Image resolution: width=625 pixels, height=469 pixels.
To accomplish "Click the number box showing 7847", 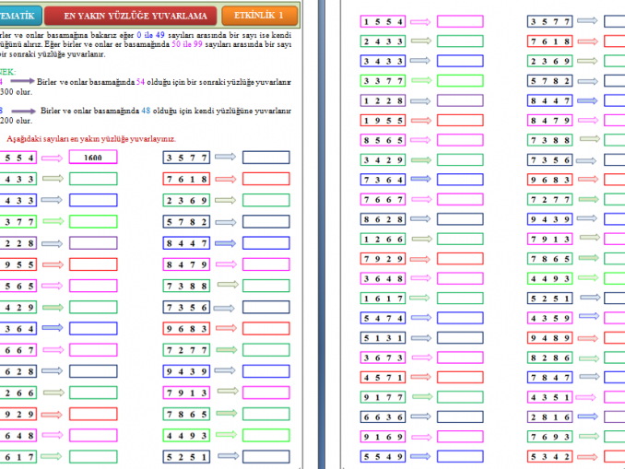I will [x=550, y=377].
